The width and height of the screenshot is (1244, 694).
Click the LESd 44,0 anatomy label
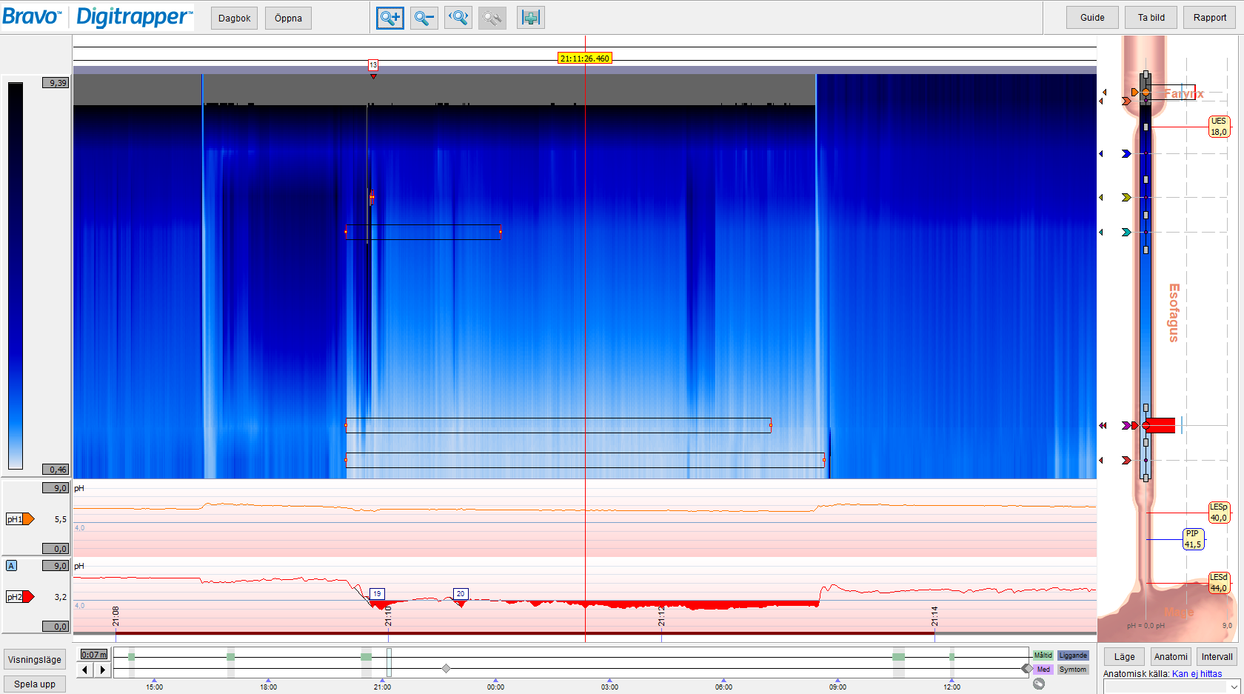point(1219,583)
